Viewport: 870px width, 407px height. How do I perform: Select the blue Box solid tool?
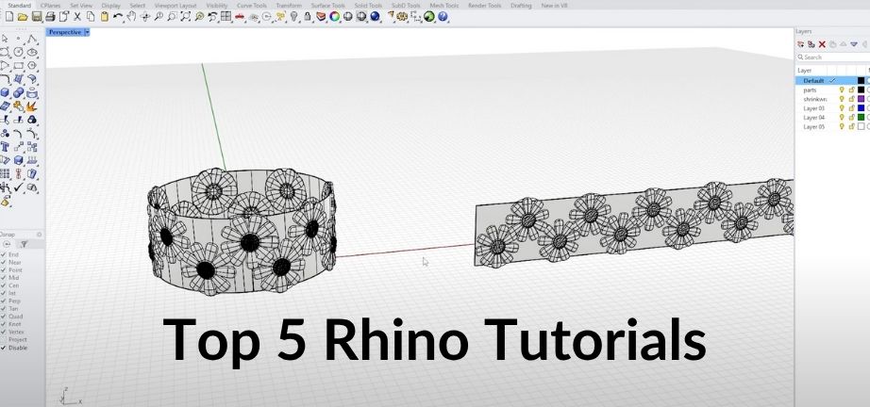5,92
